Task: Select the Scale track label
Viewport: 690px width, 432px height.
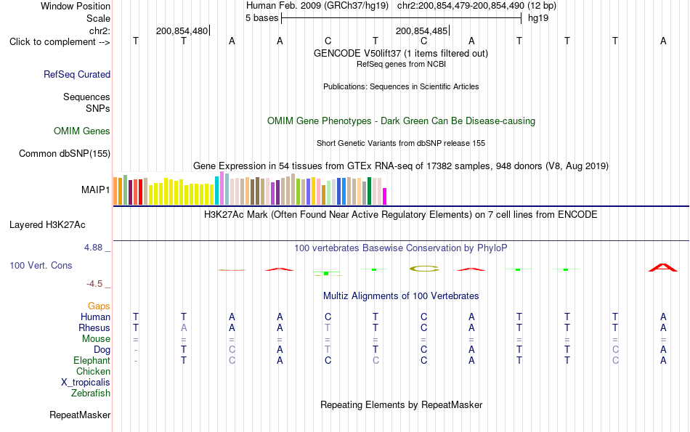Action: (x=98, y=18)
